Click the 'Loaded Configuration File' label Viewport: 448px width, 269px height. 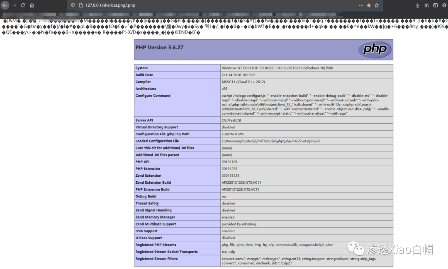[x=157, y=141]
